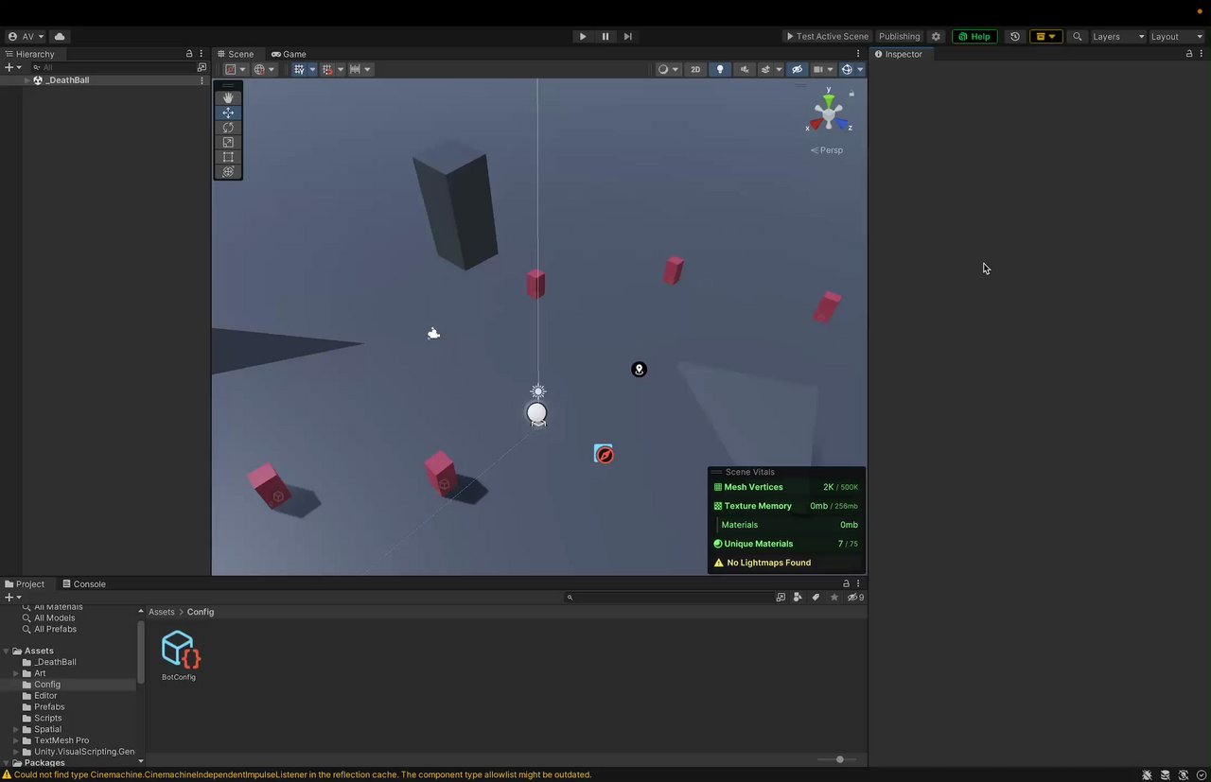Select the Rotate tool
The height and width of the screenshot is (782, 1211).
coord(228,128)
